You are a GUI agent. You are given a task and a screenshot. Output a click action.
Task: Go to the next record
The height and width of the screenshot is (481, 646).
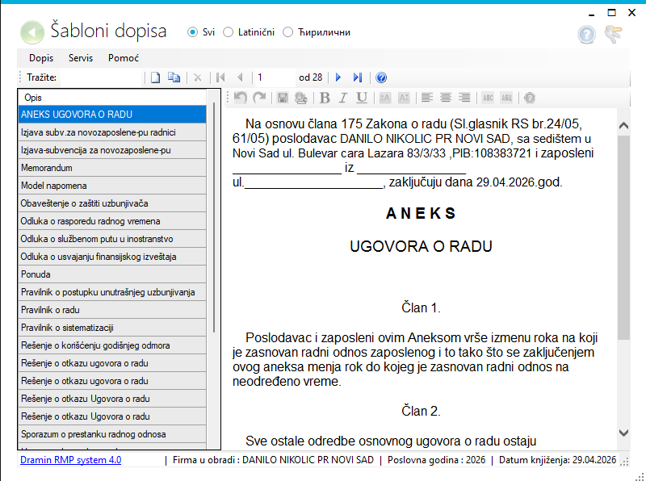(338, 77)
